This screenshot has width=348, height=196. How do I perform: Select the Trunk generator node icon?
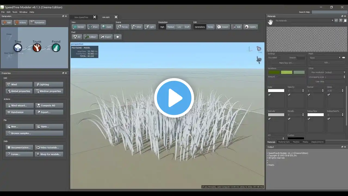point(37,48)
